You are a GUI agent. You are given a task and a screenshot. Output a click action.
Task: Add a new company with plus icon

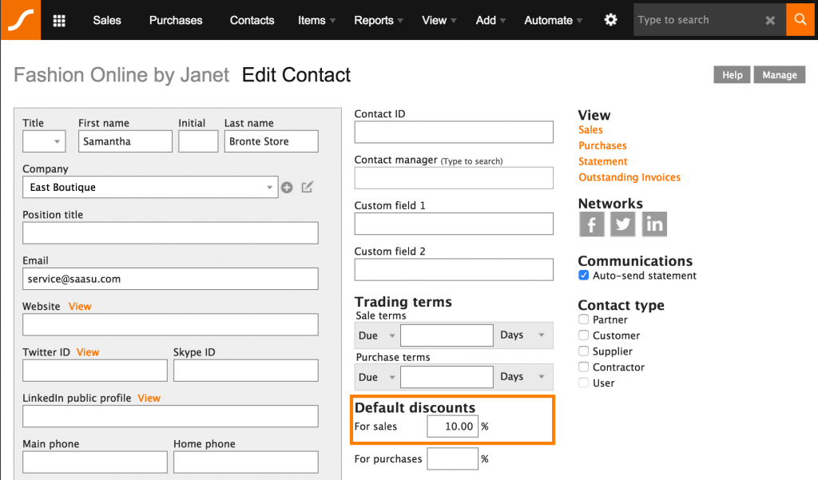tap(287, 188)
